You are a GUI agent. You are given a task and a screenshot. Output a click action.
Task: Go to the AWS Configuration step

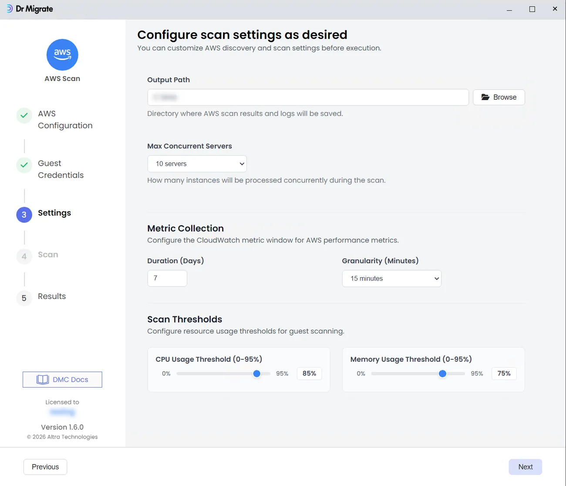[x=65, y=120]
